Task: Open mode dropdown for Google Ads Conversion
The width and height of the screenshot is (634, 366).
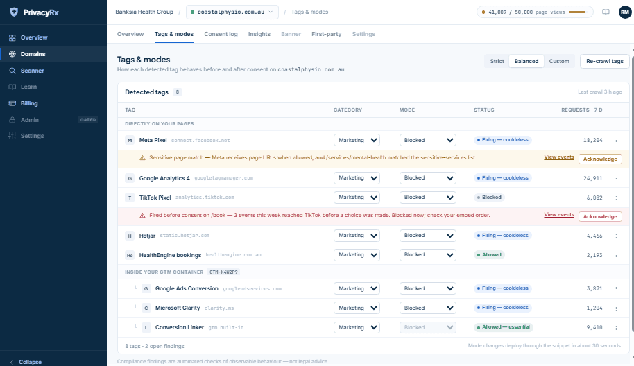Action: 428,288
